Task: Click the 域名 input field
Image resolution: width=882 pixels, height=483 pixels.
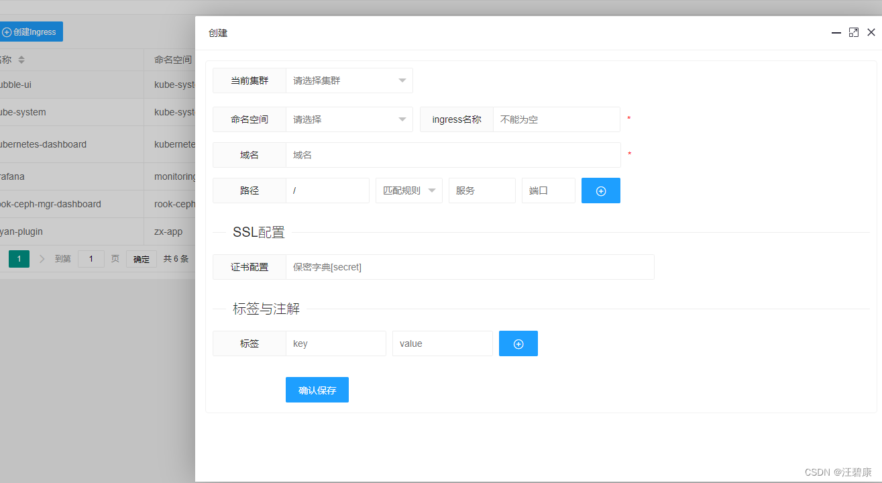Action: pyautogui.click(x=453, y=155)
